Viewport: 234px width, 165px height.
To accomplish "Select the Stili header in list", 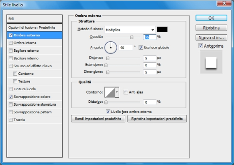I will [x=34, y=19].
